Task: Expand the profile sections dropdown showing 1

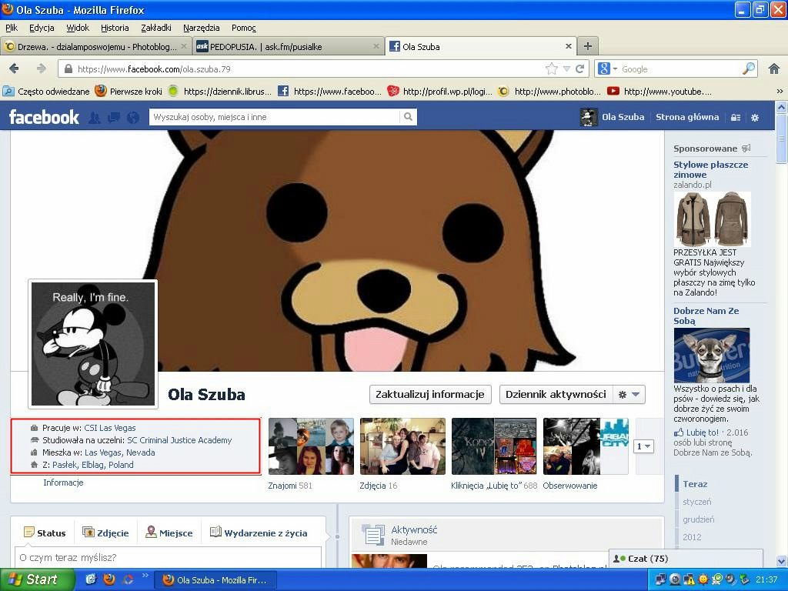Action: pyautogui.click(x=644, y=446)
